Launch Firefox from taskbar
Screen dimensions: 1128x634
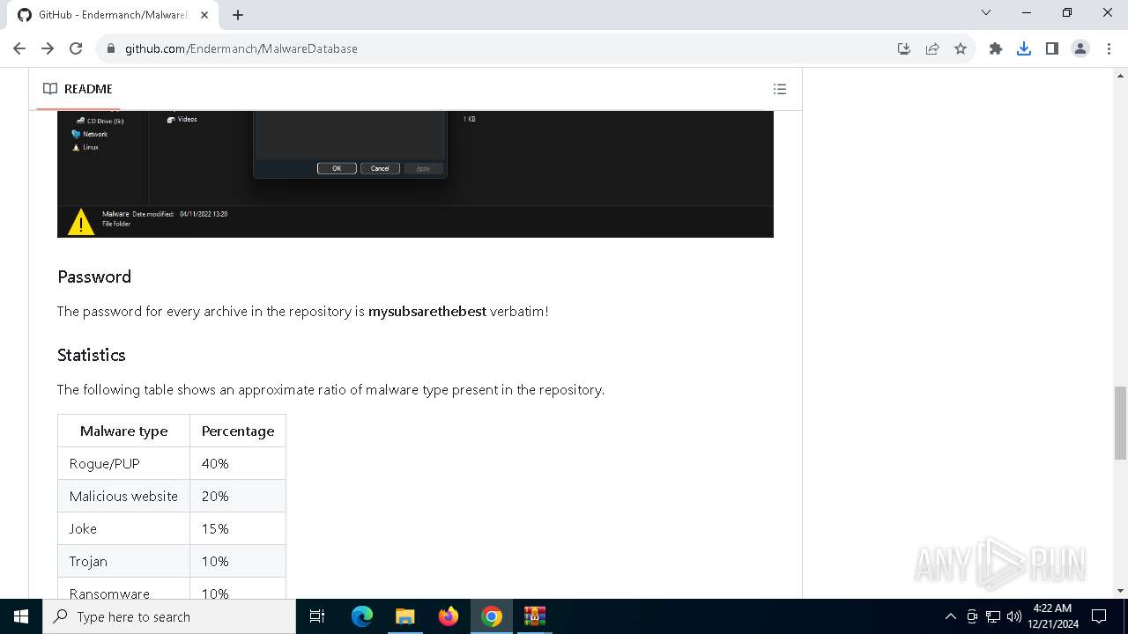(449, 616)
